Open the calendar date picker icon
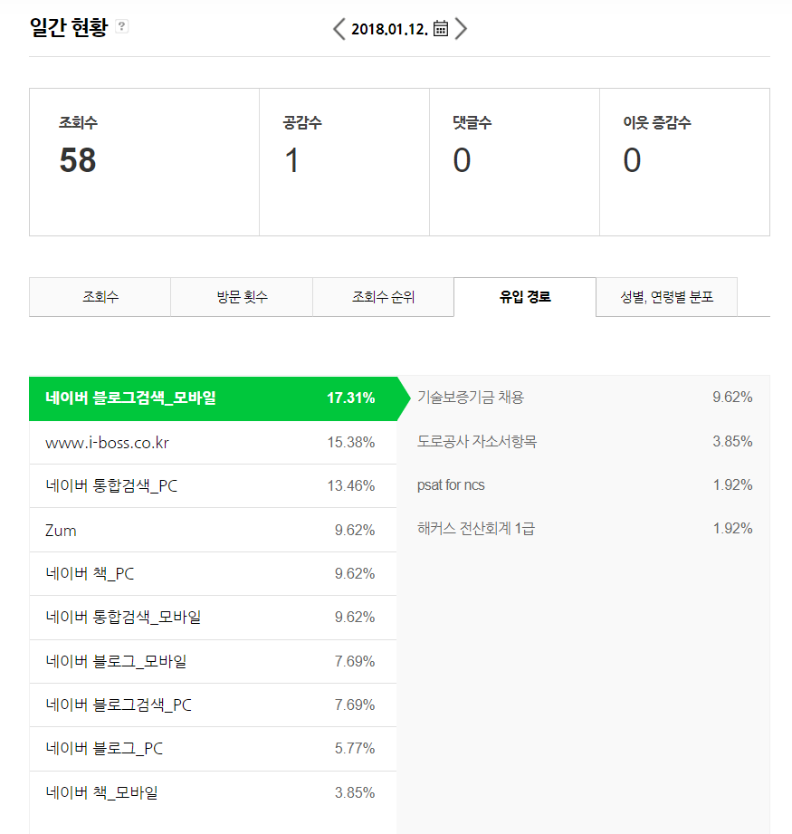Image resolution: width=792 pixels, height=834 pixels. [x=441, y=28]
